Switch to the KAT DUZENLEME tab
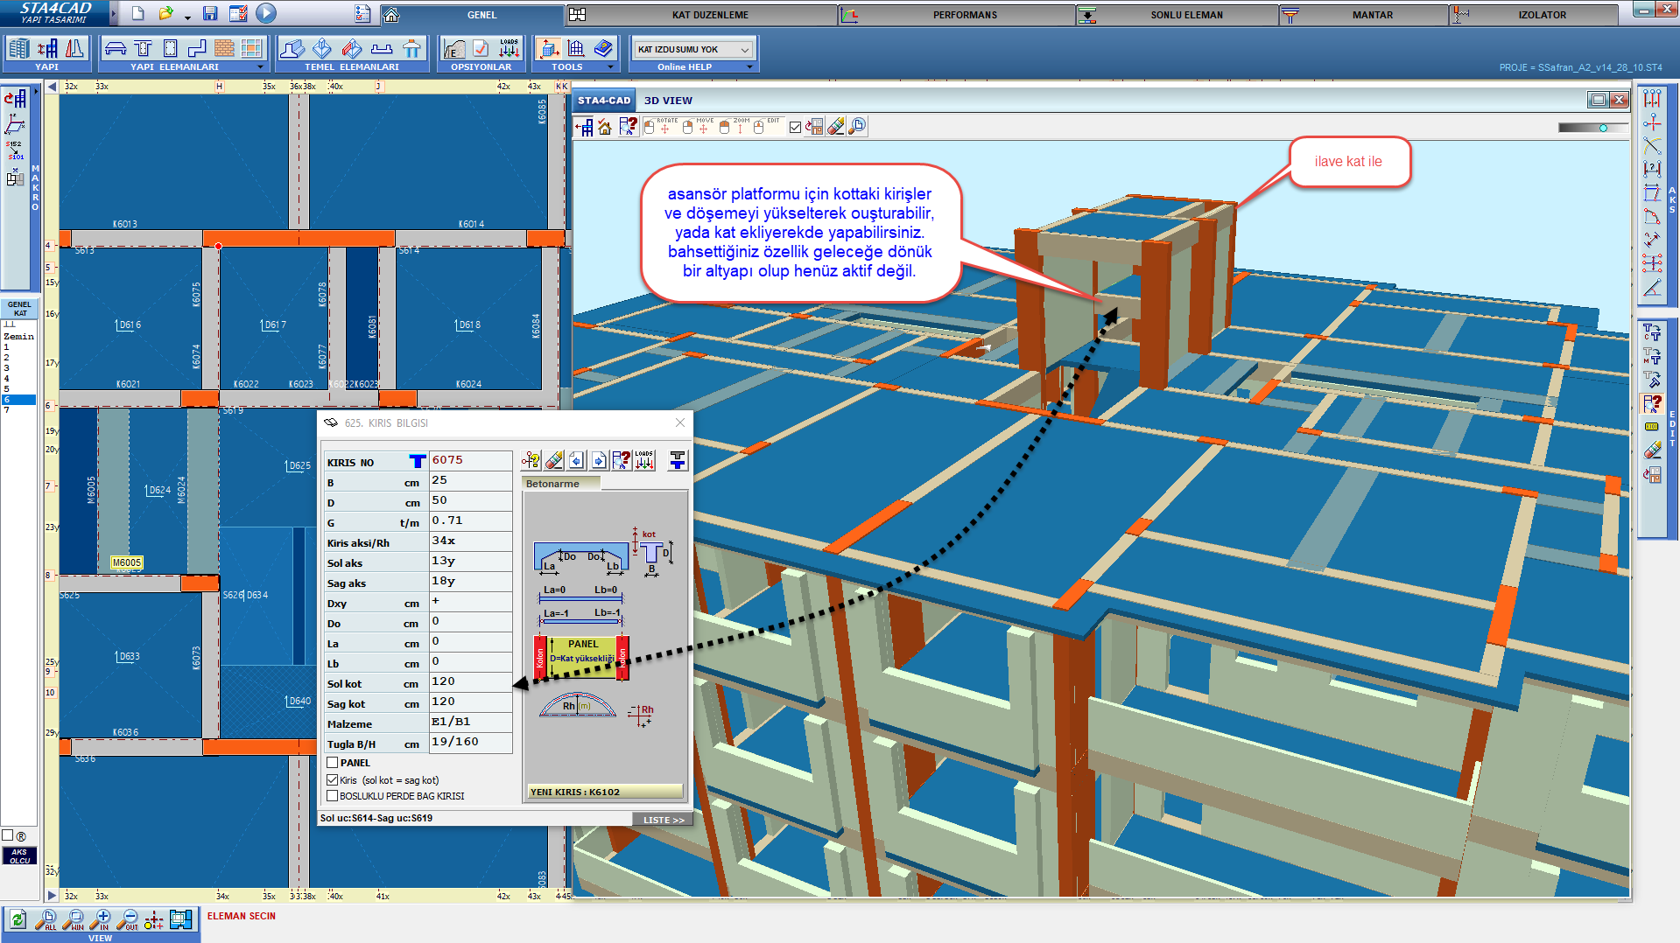The width and height of the screenshot is (1680, 943). (x=709, y=15)
